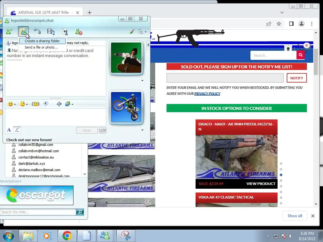Viewport: 323px width, 242px height.
Task: Click in the chat message input box
Action: (56, 117)
